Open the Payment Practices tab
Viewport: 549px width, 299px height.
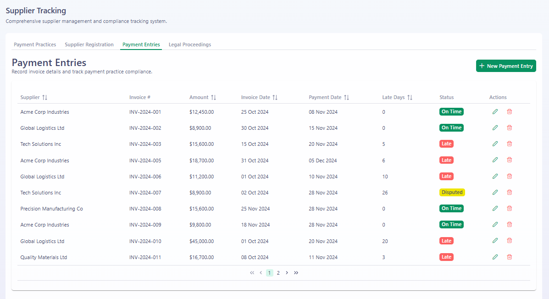(x=35, y=44)
